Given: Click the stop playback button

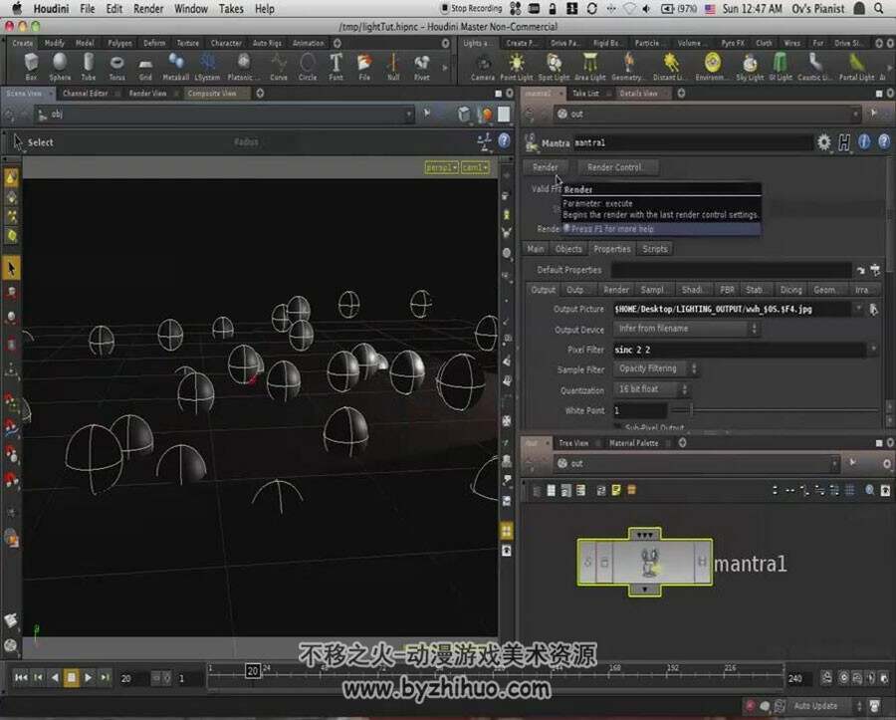Looking at the screenshot, I should pos(72,678).
